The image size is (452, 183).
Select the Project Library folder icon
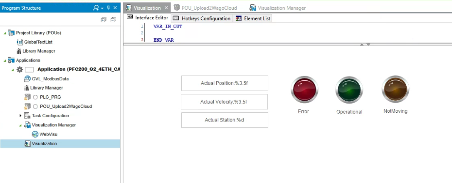click(x=11, y=33)
